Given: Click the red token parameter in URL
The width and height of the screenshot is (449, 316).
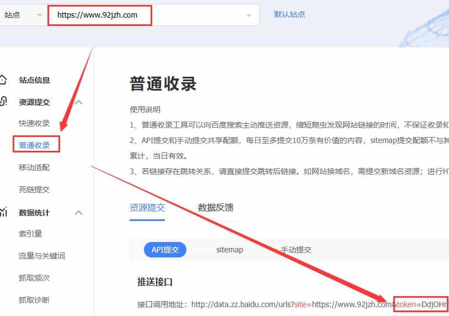Looking at the screenshot, I should tap(406, 304).
